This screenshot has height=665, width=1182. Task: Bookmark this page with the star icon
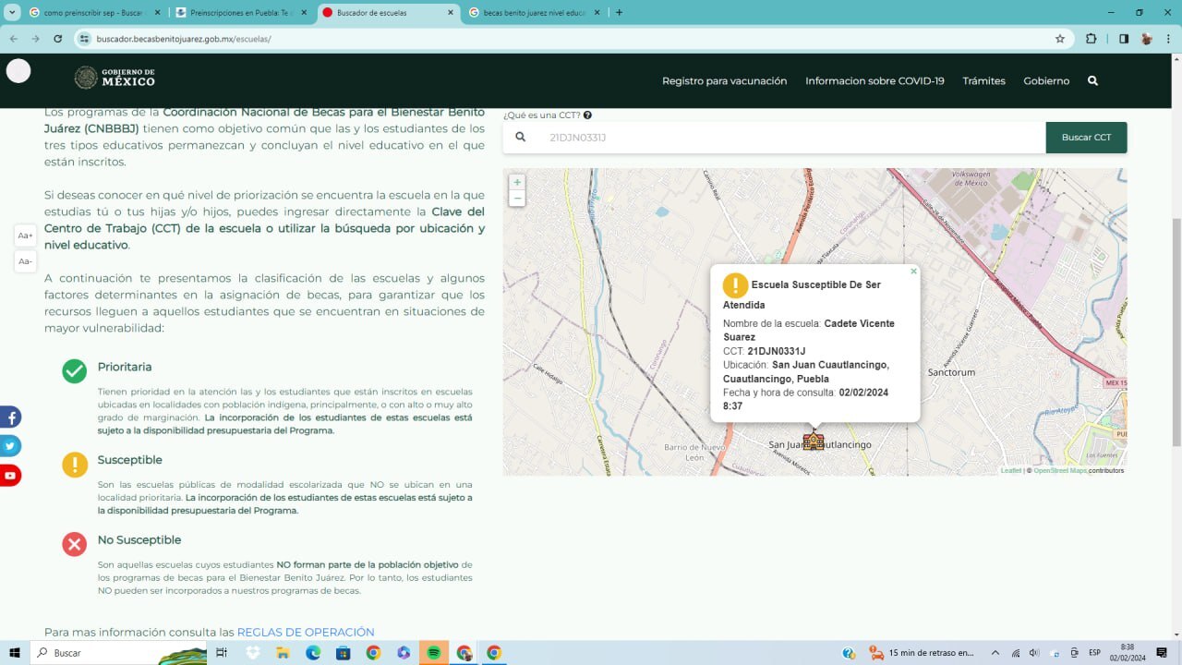pyautogui.click(x=1060, y=39)
